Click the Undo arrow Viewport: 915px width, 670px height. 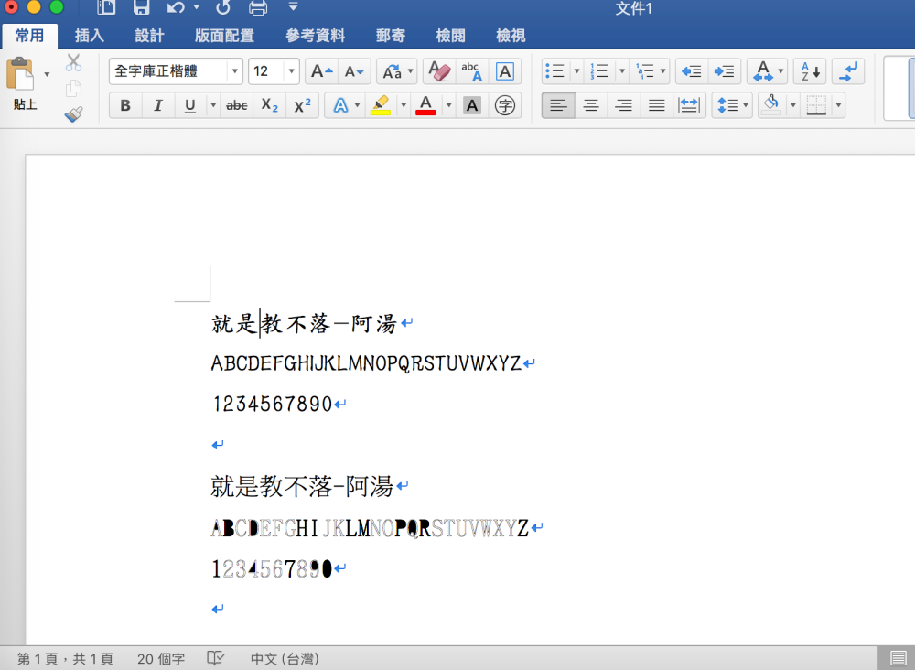tap(175, 7)
